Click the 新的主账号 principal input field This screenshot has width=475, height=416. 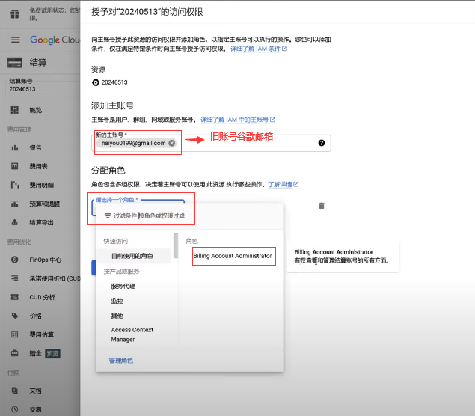pyautogui.click(x=211, y=143)
